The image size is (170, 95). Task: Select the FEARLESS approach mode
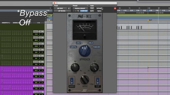pos(96,47)
